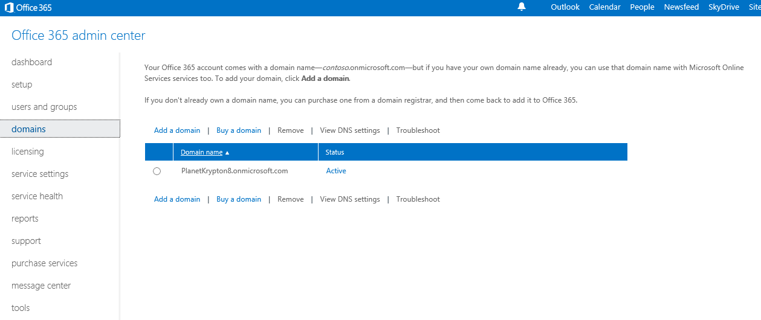Open Outlook from top navigation
The height and width of the screenshot is (320, 761).
(565, 7)
